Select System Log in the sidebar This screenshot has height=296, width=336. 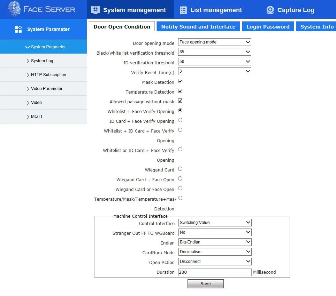click(43, 61)
